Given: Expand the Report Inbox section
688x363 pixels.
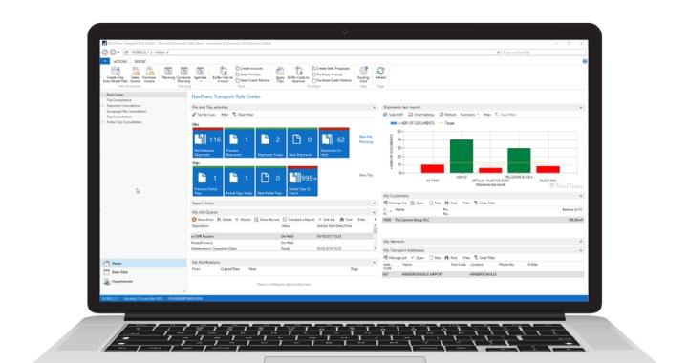Looking at the screenshot, I should 375,203.
